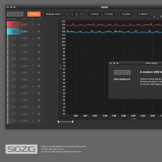
Task: Click SAVE to store captured data
Action: tap(94, 14)
